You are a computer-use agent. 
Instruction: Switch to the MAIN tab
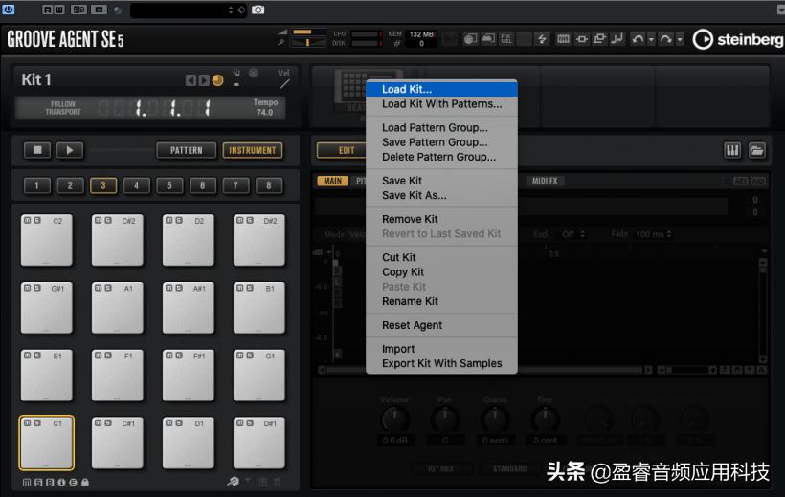click(x=332, y=181)
